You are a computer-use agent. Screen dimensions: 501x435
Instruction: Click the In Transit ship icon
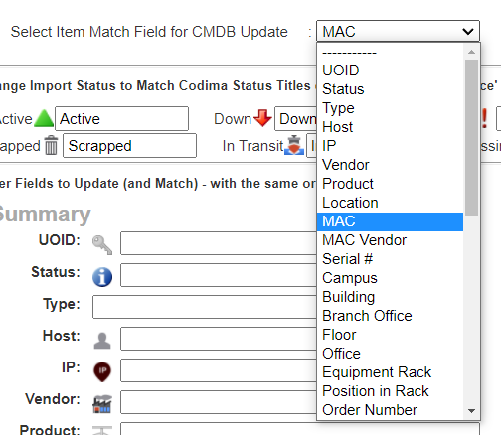coord(294,145)
